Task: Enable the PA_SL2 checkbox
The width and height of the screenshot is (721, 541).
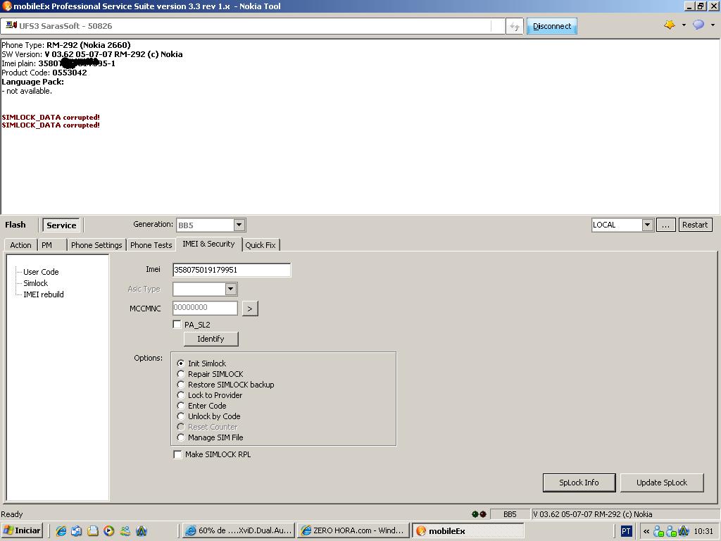Action: coord(177,324)
